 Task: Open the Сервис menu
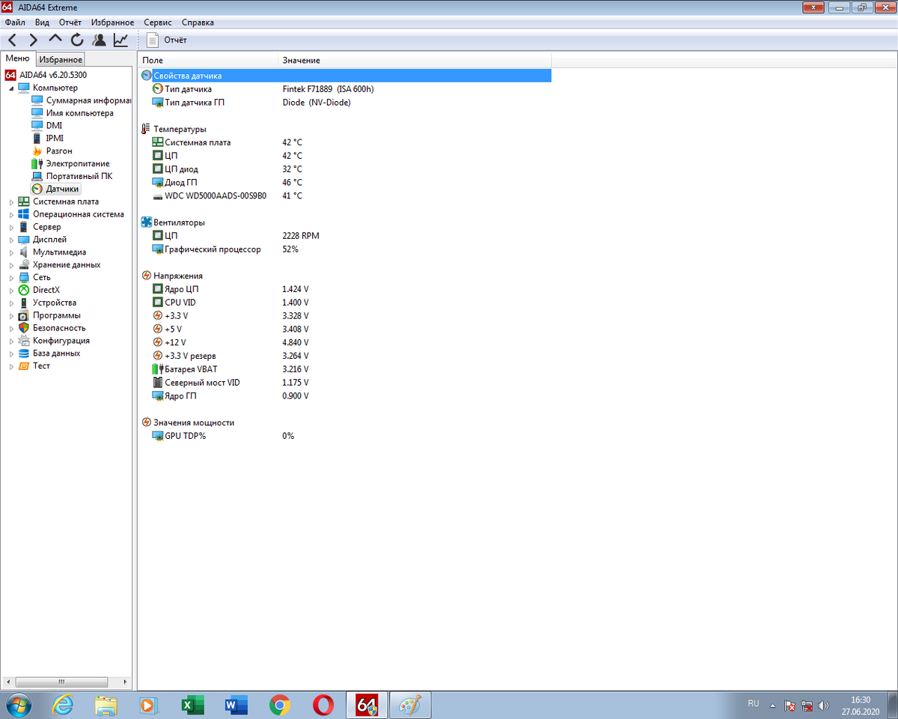[x=157, y=22]
